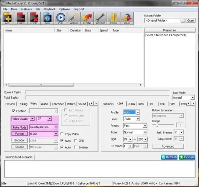
Task: Switch to the Container tab
Action: coord(58,104)
